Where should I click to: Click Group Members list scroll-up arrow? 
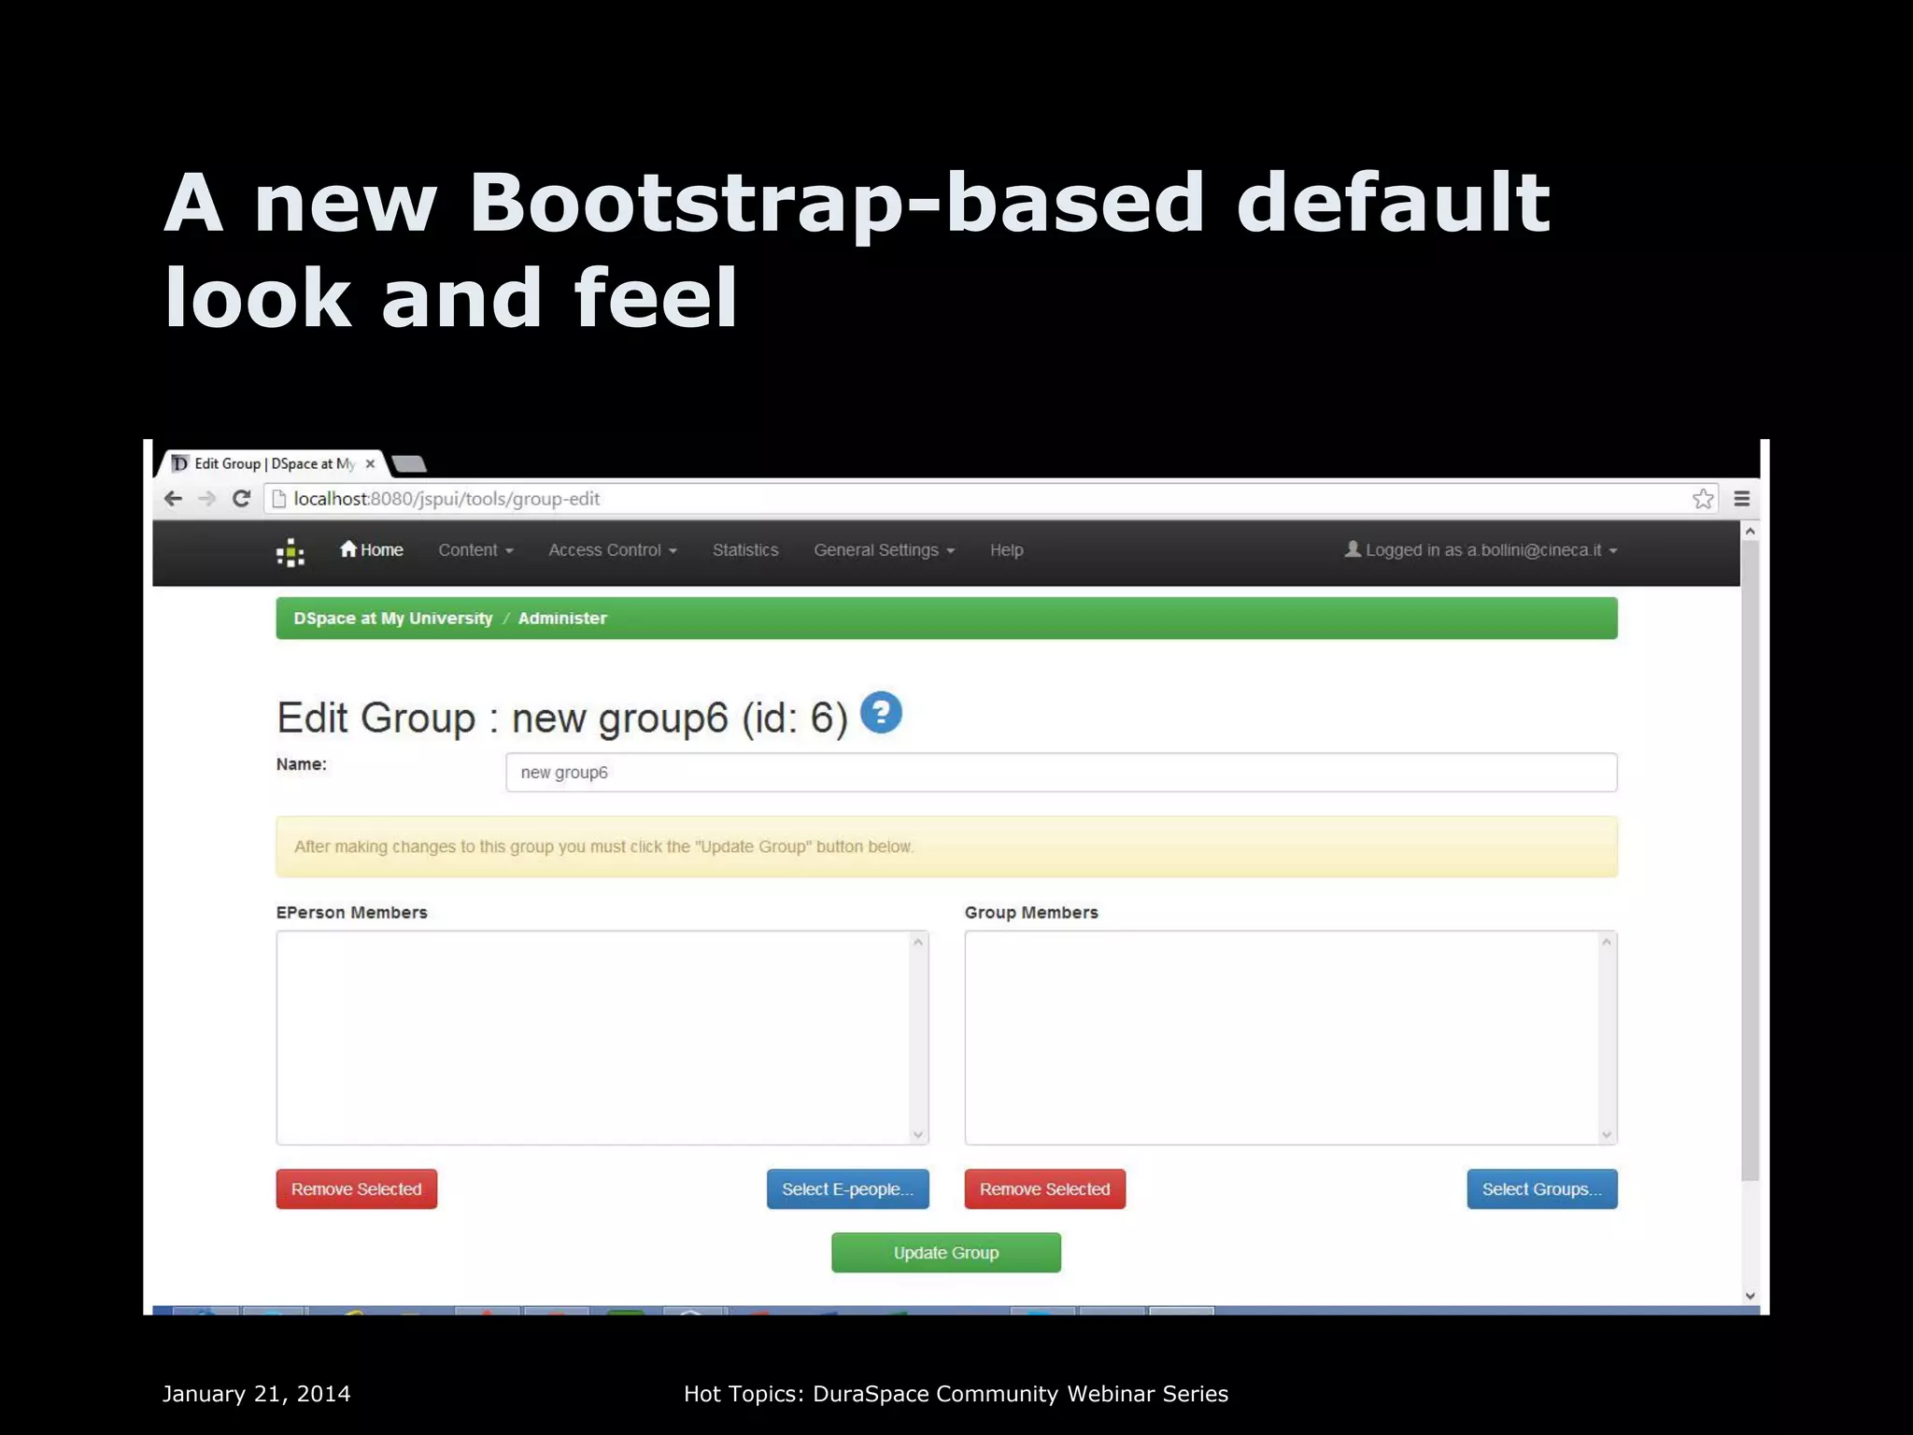(x=1607, y=942)
